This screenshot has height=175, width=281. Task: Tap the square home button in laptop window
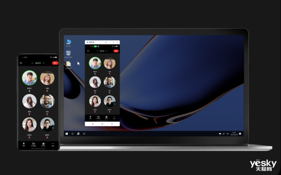[x=102, y=124]
